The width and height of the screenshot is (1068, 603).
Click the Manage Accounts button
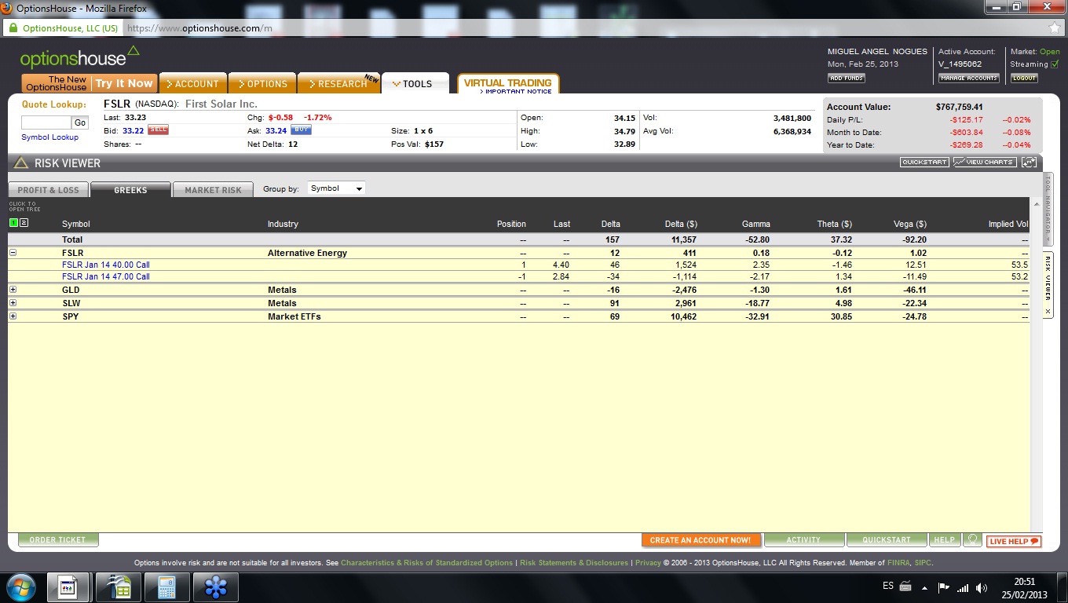click(x=969, y=79)
